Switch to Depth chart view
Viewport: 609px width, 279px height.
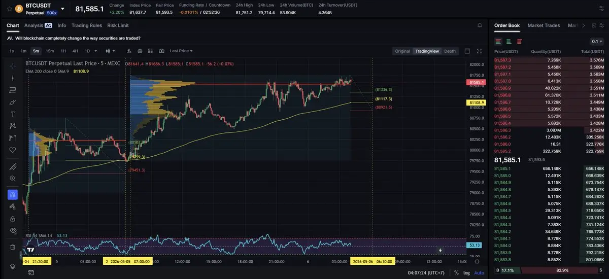[x=450, y=51]
